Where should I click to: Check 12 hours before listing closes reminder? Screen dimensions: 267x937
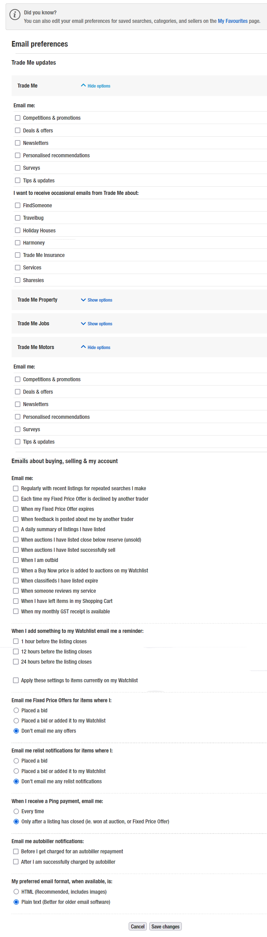tap(16, 651)
